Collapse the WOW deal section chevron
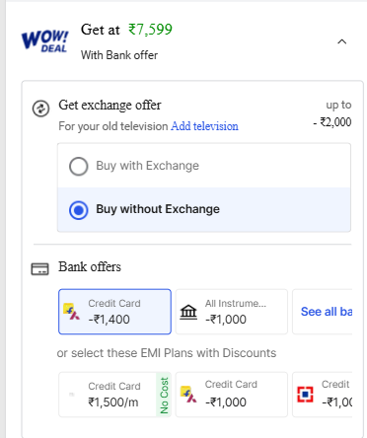The image size is (367, 438). [342, 41]
